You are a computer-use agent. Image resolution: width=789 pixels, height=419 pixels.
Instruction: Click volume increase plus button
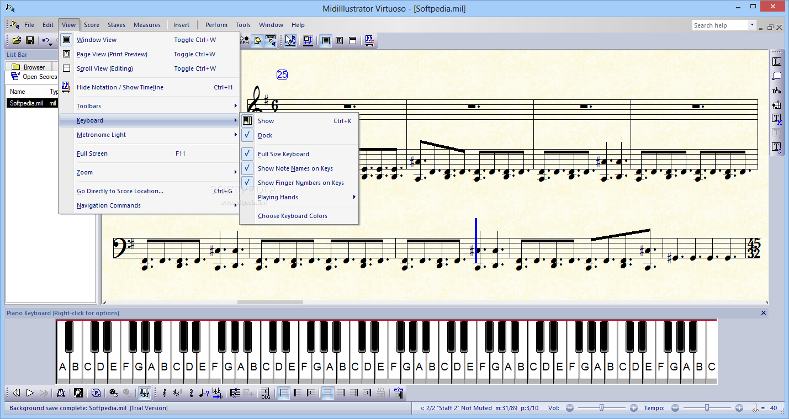(x=634, y=408)
